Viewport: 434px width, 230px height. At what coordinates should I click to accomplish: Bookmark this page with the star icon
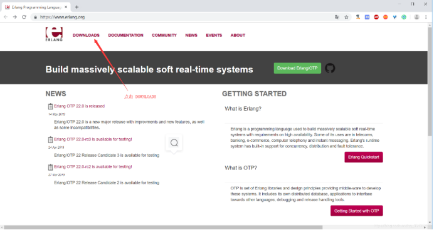coord(346,17)
